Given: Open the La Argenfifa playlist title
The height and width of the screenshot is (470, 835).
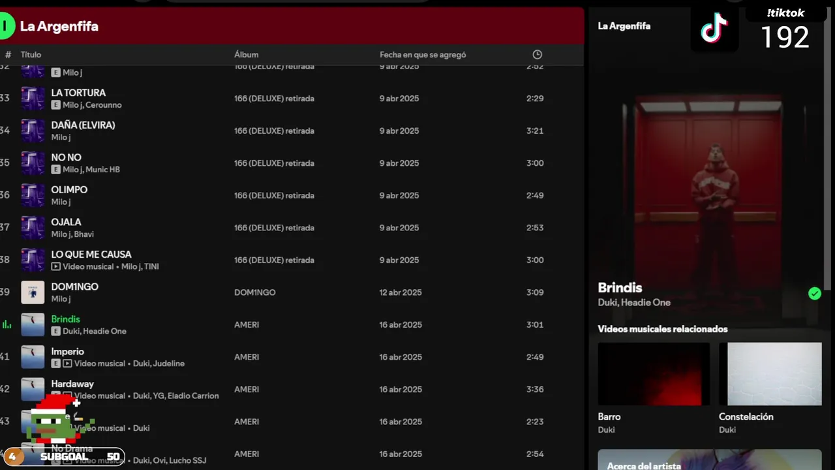Looking at the screenshot, I should tap(59, 27).
